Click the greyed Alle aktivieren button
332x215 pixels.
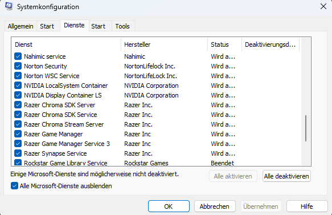click(233, 176)
